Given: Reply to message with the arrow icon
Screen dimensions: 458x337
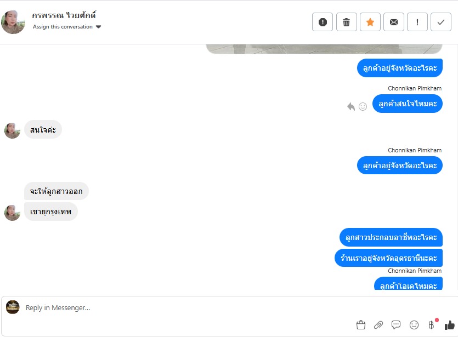Looking at the screenshot, I should [x=351, y=106].
